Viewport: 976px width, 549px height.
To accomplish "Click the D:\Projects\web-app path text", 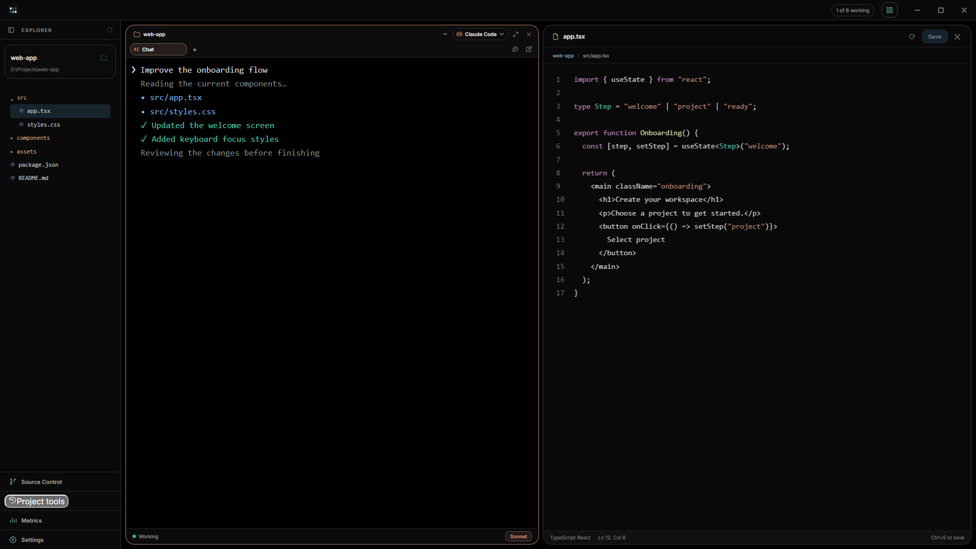I will click(x=35, y=70).
